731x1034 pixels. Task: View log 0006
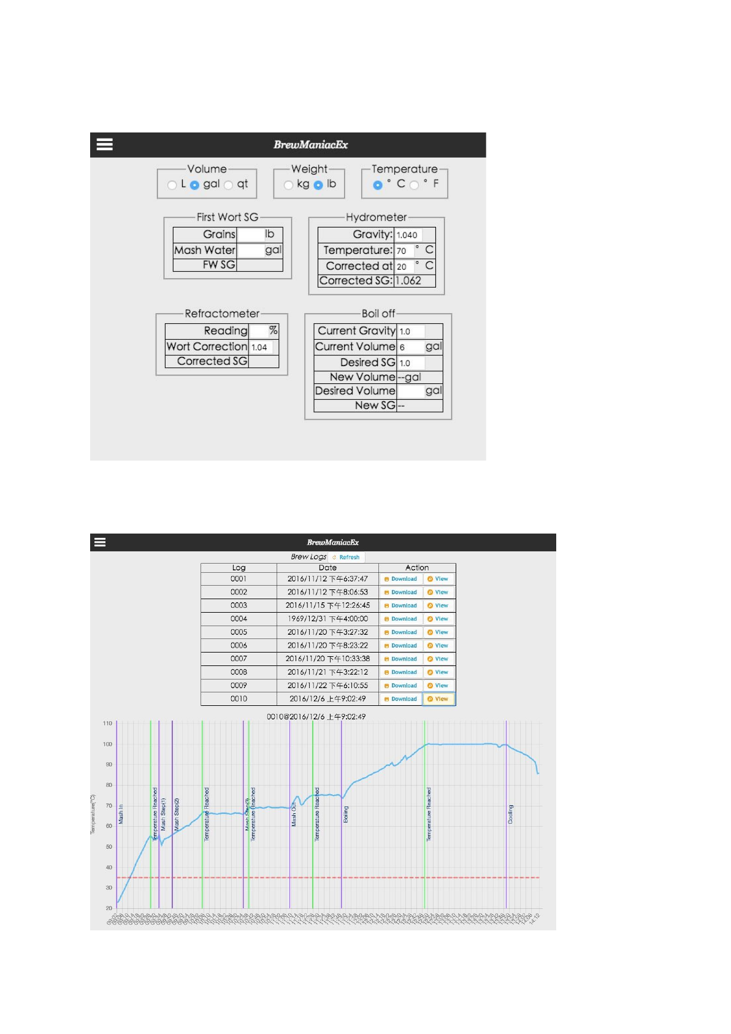click(438, 646)
